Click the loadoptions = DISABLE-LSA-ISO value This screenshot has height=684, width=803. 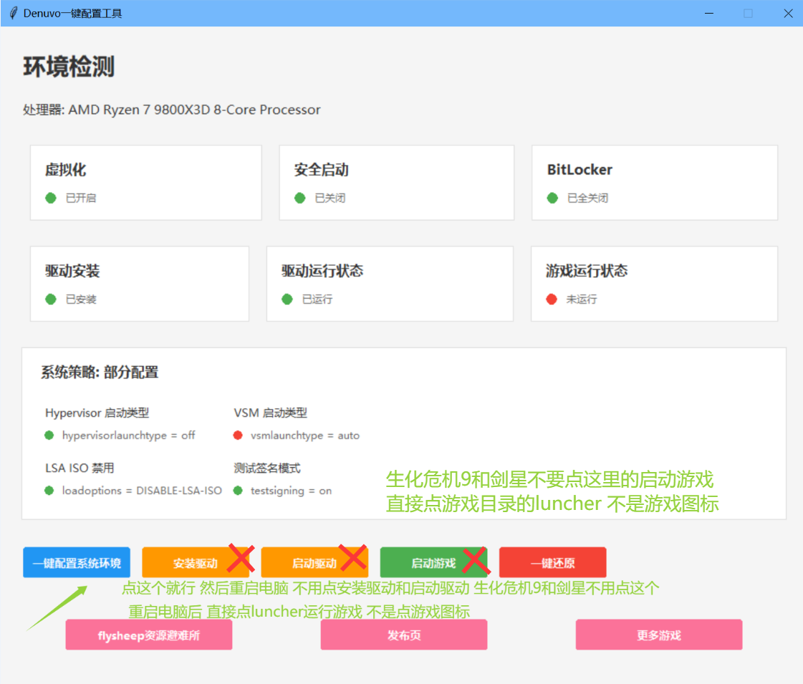pyautogui.click(x=142, y=491)
